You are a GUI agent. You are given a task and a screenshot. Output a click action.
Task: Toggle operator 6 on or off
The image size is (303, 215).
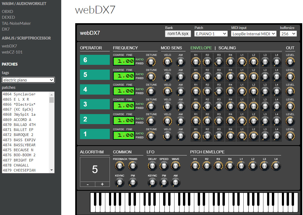[x=95, y=60]
